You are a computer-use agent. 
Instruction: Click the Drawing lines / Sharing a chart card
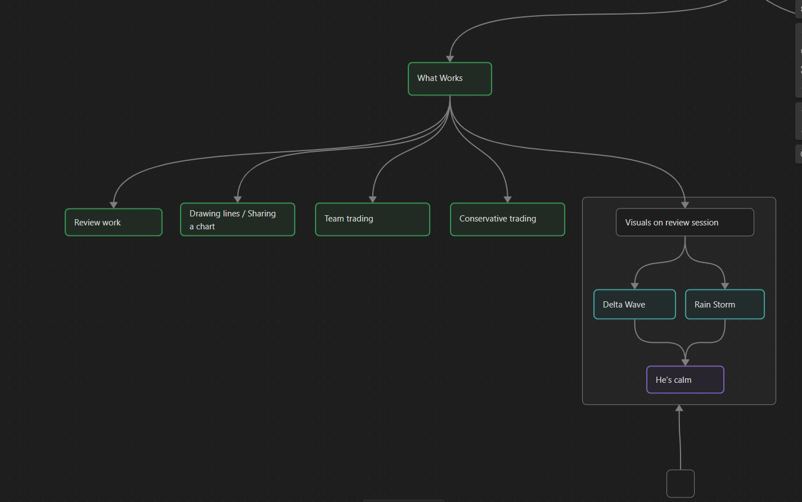click(x=237, y=220)
